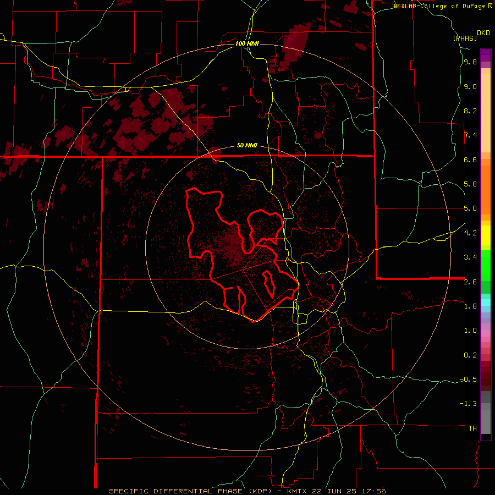Click the 9.8 value on the scale
495x495 pixels.
[x=470, y=62]
